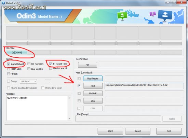Enable Nand Erase All option
The height and width of the screenshot is (138, 188).
point(51,68)
